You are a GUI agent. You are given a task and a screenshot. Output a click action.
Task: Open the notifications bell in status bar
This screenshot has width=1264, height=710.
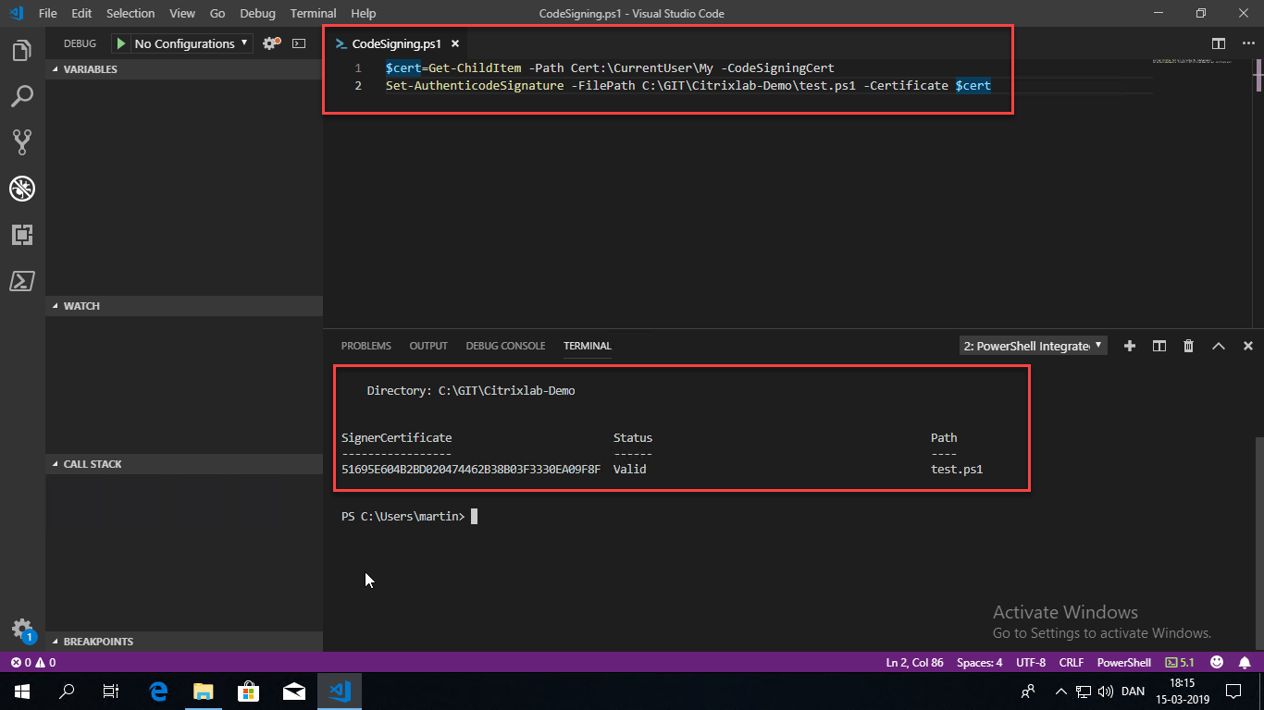[x=1245, y=662]
